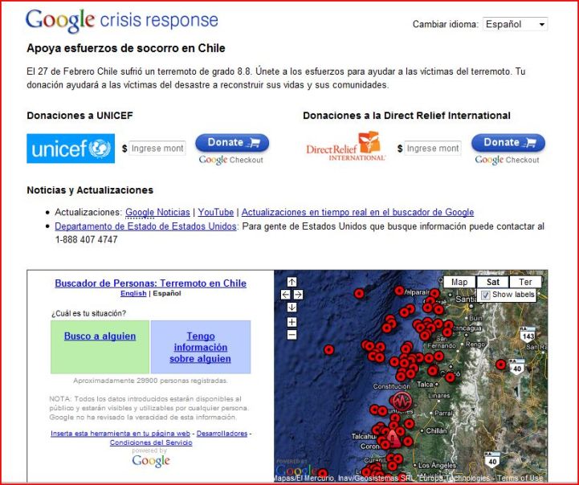Open Buscador de Personas: Terremoto en Chile link
The height and width of the screenshot is (485, 579).
coord(151,283)
